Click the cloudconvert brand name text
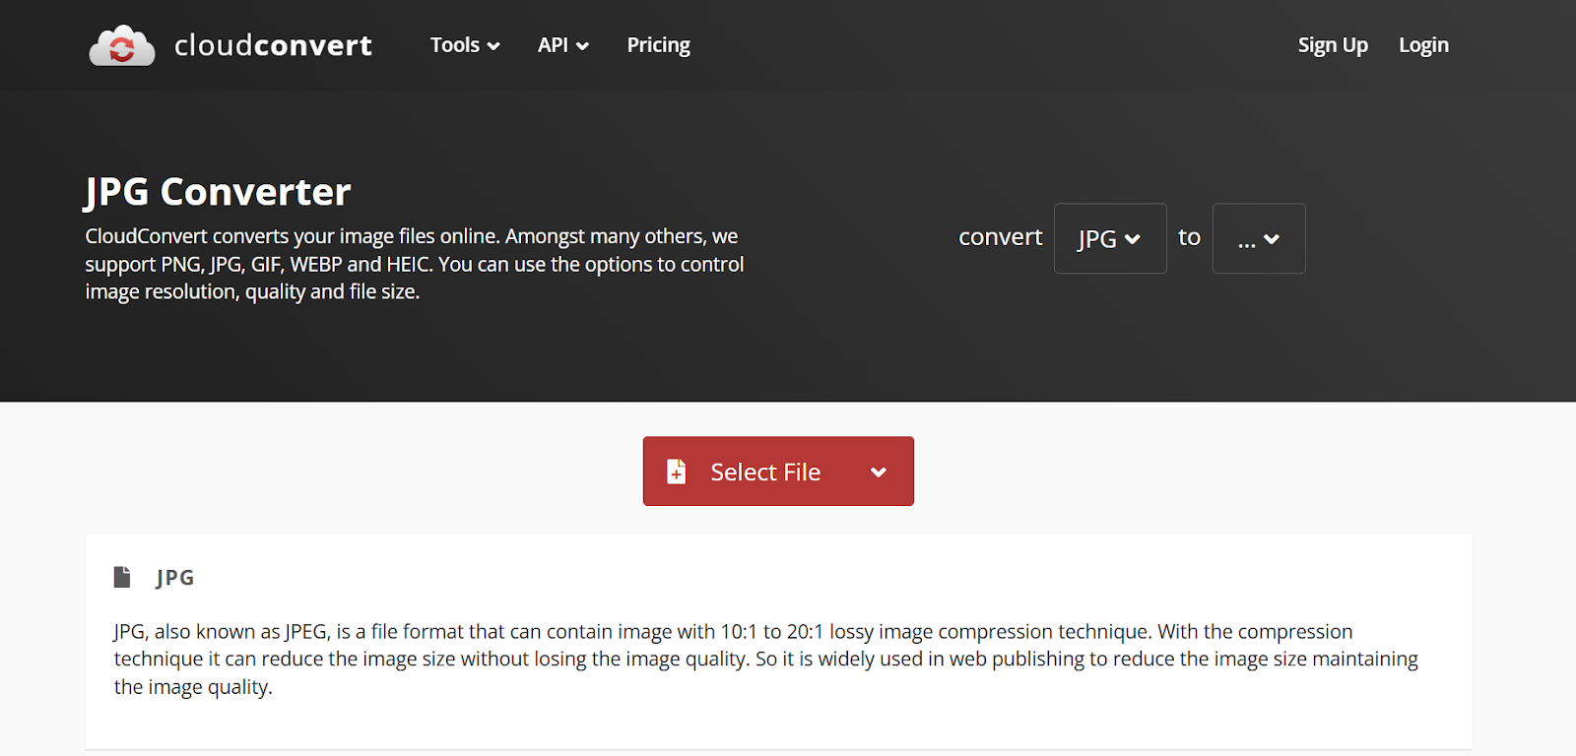 click(273, 45)
